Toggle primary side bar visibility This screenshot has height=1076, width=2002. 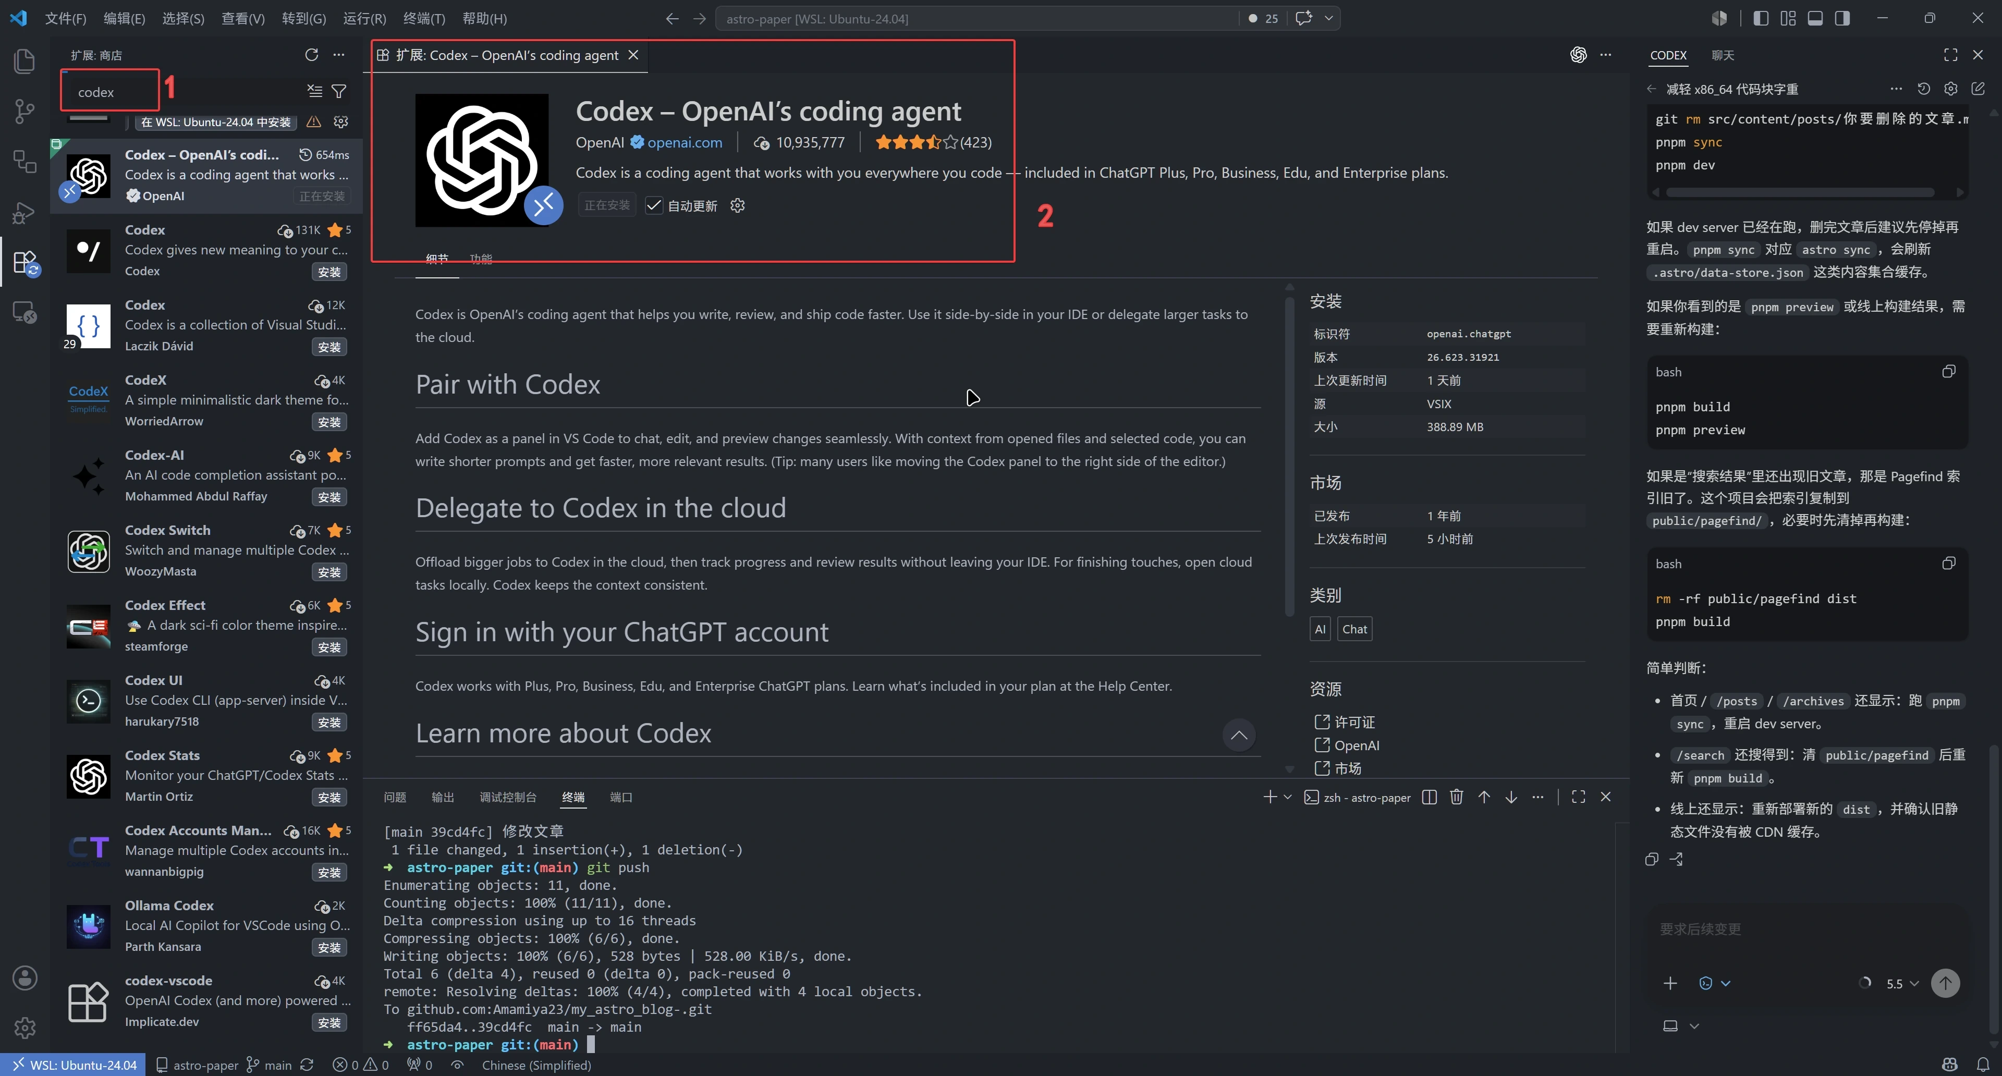click(1761, 18)
